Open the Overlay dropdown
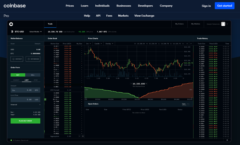The image size is (240, 145). [x=109, y=44]
